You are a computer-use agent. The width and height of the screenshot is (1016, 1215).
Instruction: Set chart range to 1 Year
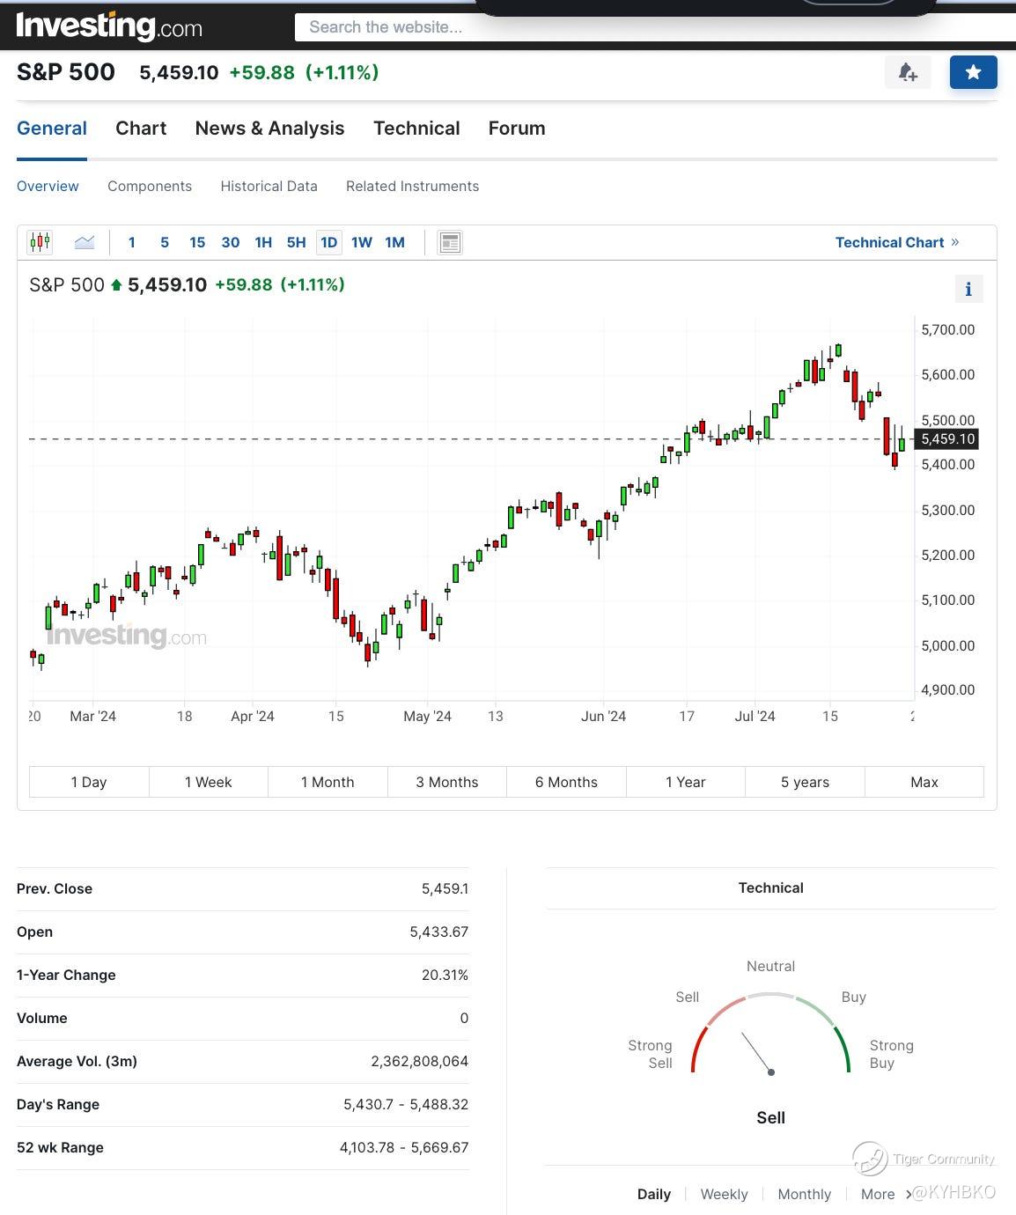[686, 782]
